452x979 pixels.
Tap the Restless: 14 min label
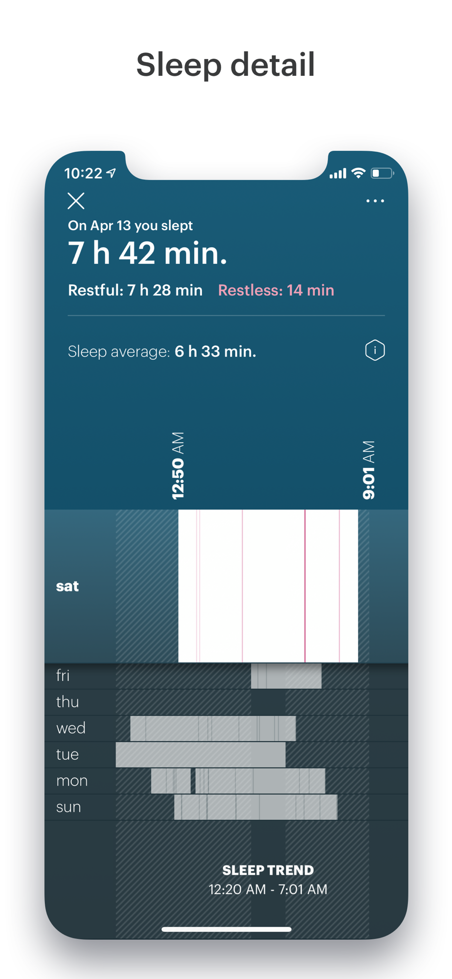[276, 290]
